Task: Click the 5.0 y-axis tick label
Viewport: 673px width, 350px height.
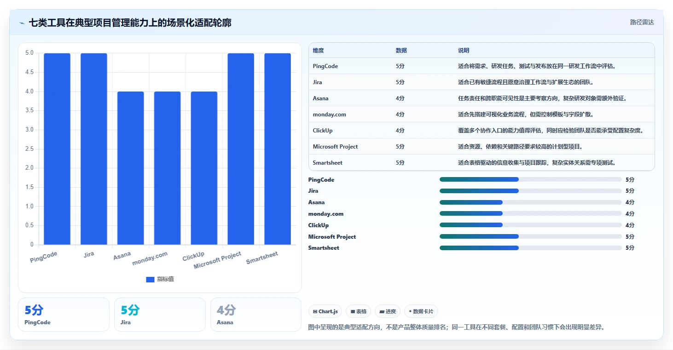Action: 29,53
